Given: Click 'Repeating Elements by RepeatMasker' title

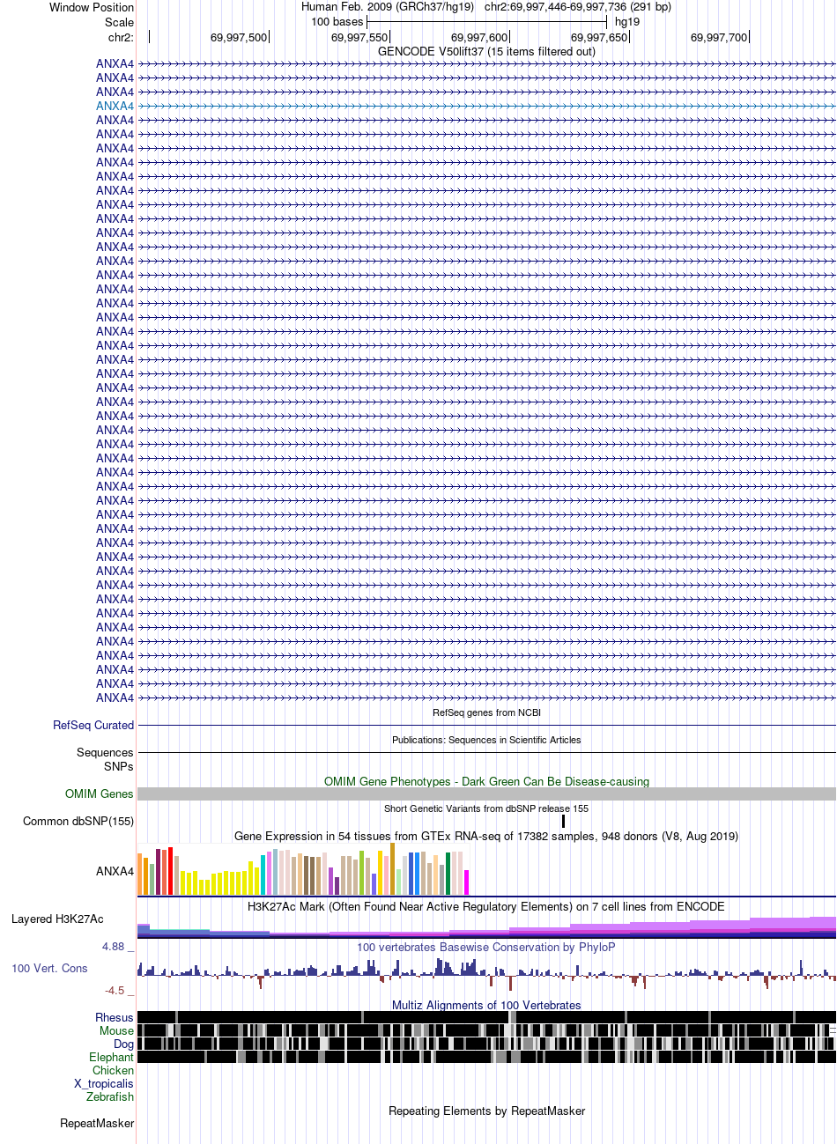Looking at the screenshot, I should 486,1111.
